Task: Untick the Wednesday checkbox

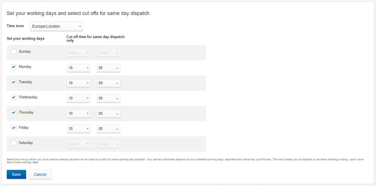Action: tap(14, 97)
